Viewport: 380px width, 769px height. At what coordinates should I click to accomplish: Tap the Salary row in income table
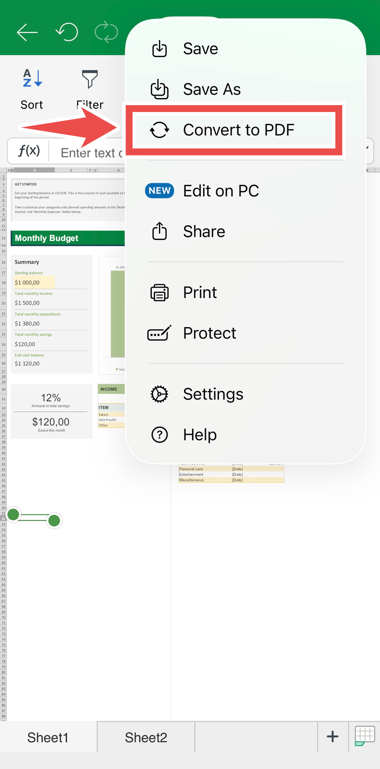coord(111,414)
